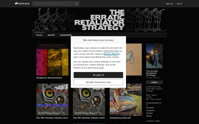Click the Dangerous Nomenclature title text
This screenshot has height=124, width=199.
[x=49, y=78]
